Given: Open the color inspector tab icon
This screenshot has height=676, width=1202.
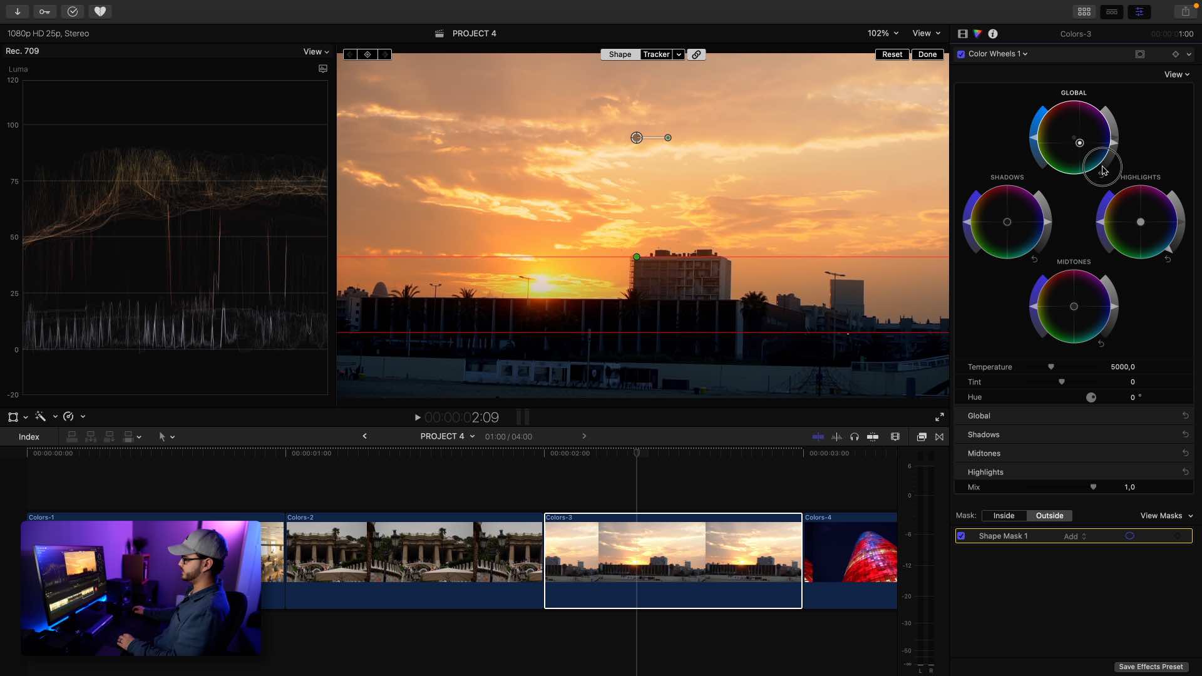Looking at the screenshot, I should coord(977,34).
